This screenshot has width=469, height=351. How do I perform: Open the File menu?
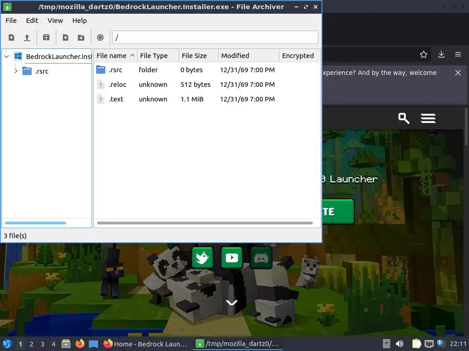coord(11,21)
